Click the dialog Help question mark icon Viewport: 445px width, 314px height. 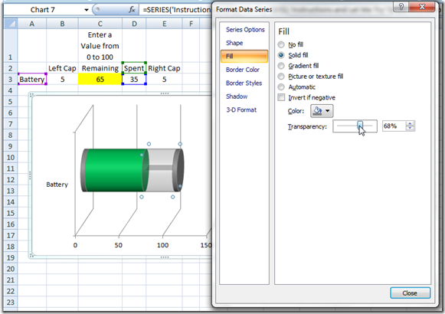click(x=401, y=7)
